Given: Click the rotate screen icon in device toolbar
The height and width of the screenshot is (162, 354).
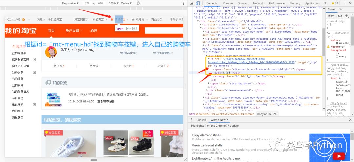Looking at the screenshot, I should [139, 3].
